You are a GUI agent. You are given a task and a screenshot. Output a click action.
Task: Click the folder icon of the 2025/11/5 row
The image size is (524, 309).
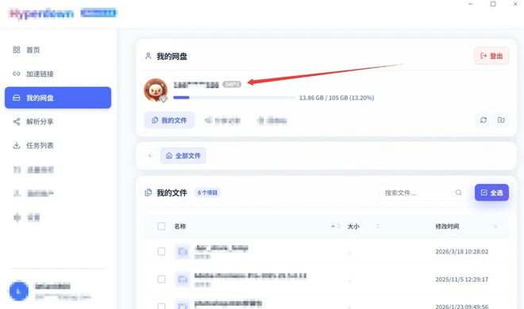(x=183, y=279)
